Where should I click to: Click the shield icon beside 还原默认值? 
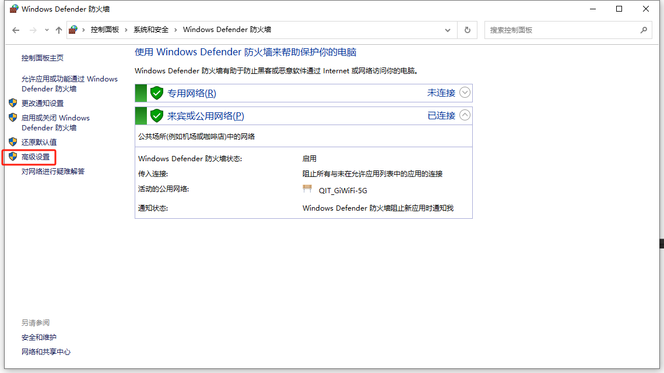pyautogui.click(x=13, y=141)
